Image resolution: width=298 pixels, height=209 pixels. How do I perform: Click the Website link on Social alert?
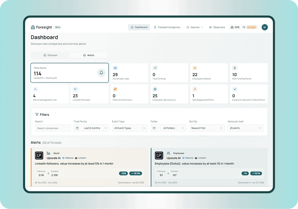coord(68,158)
